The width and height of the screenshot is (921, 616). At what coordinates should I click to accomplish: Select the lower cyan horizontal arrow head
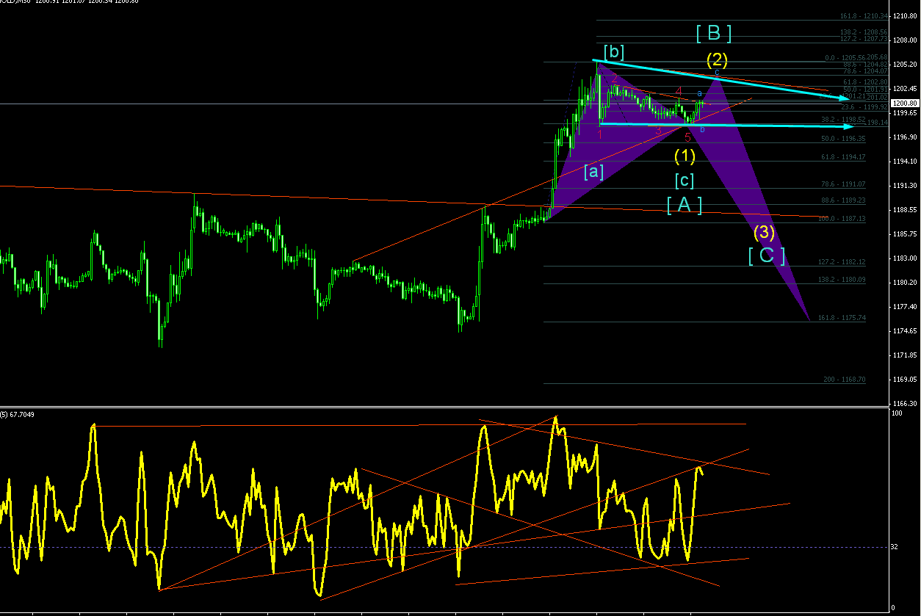(848, 126)
